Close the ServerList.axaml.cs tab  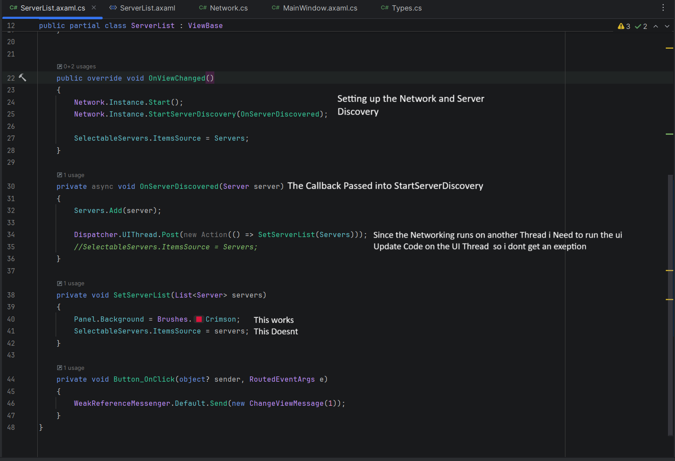[x=94, y=8]
